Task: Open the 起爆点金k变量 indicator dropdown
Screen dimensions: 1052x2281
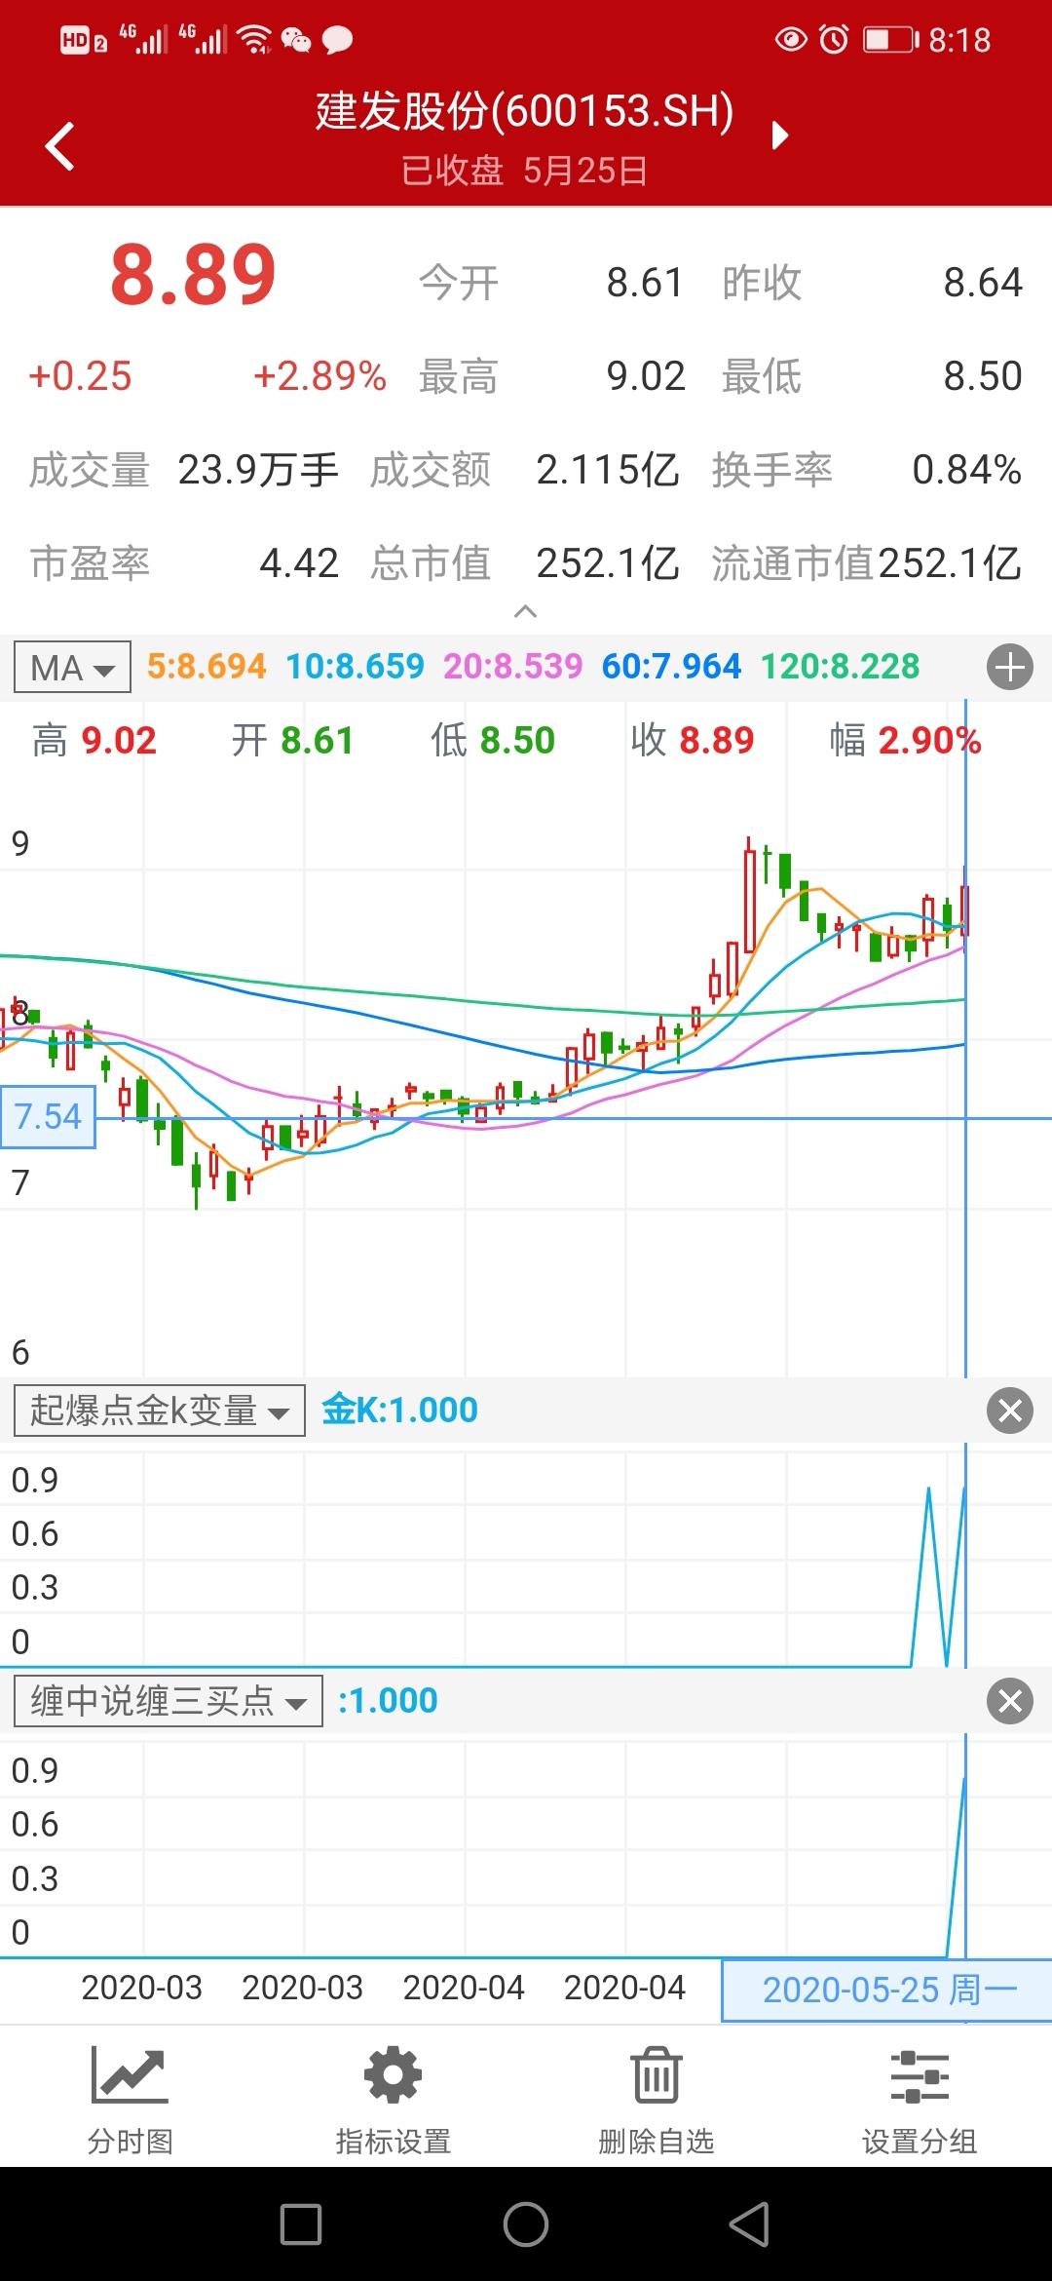Action: (160, 1411)
